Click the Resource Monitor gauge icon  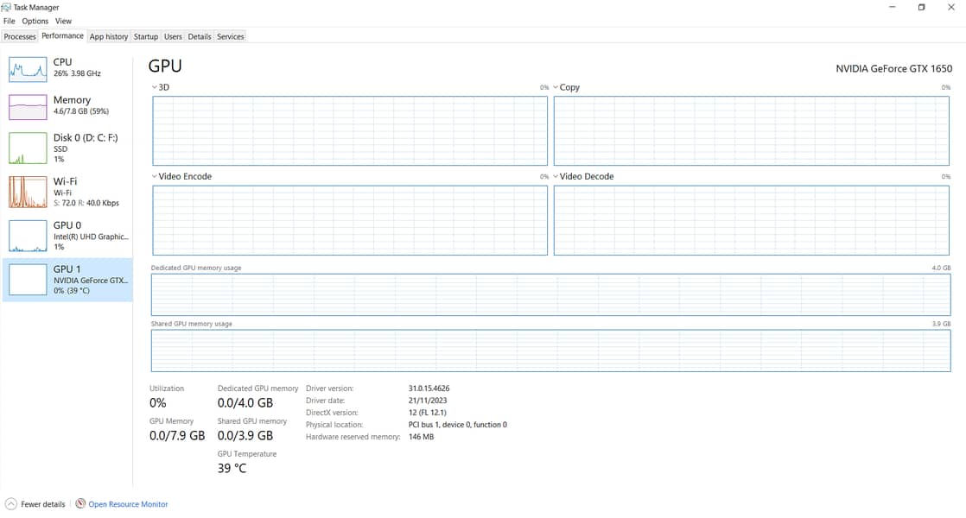tap(80, 504)
